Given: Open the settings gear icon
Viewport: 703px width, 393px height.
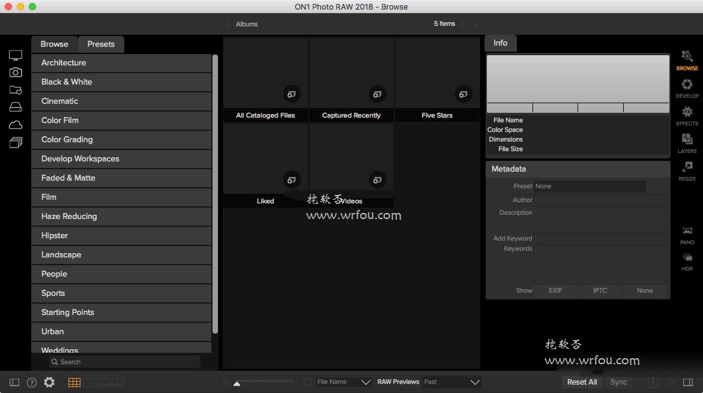Looking at the screenshot, I should (49, 382).
